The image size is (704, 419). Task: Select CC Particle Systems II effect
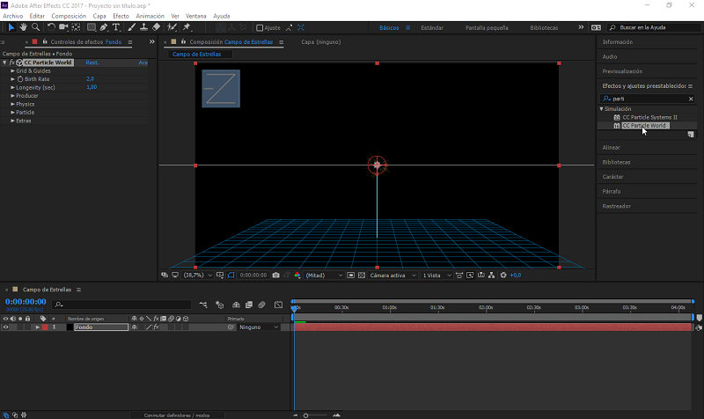click(649, 117)
